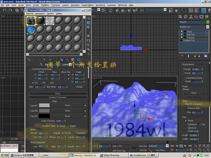
Task: Open named selection sets dropdown
Action: coord(165,10)
